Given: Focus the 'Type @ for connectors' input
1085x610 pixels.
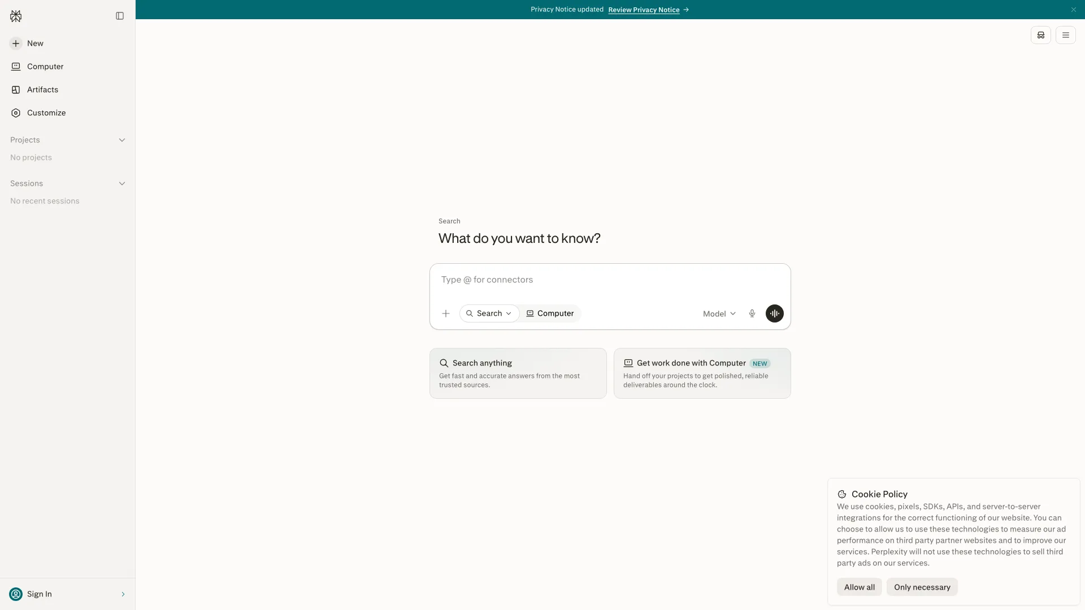Looking at the screenshot, I should pos(610,280).
